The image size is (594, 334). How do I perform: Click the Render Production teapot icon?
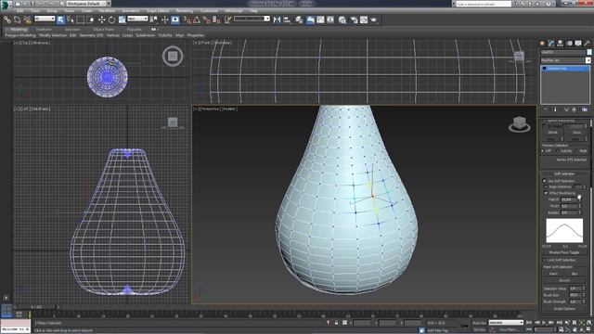[374, 19]
